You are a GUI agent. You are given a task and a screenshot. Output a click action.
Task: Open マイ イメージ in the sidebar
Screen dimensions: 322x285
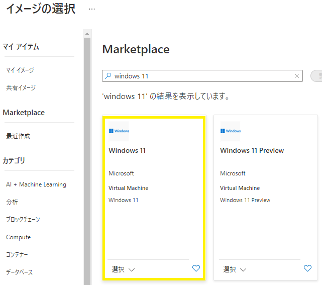click(20, 70)
